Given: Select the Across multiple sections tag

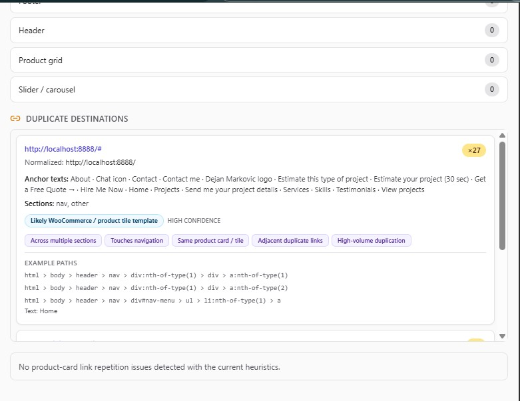Looking at the screenshot, I should click(63, 241).
